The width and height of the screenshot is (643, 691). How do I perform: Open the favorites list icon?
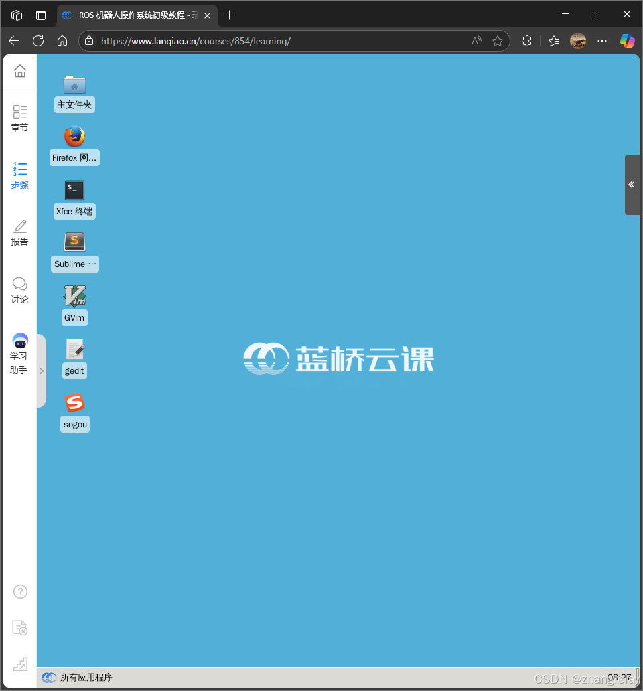pos(554,41)
